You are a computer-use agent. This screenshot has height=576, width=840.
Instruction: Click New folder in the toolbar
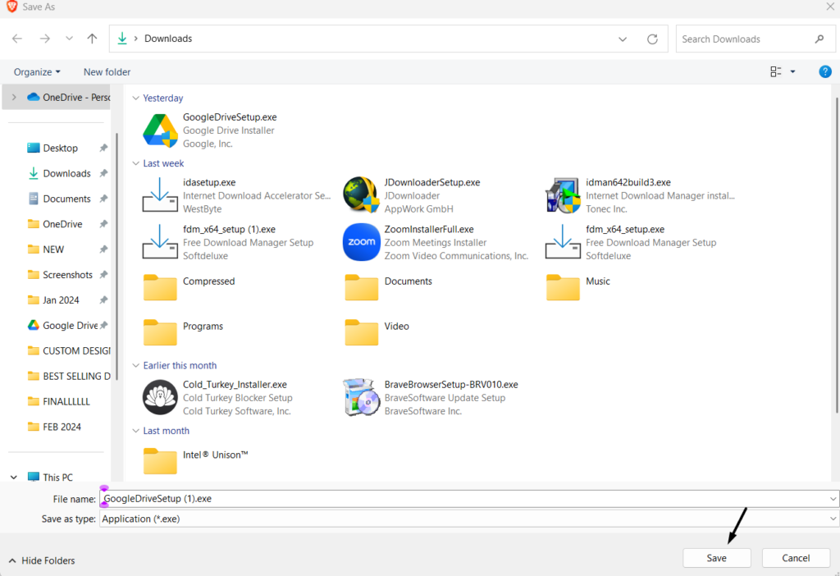click(x=107, y=72)
